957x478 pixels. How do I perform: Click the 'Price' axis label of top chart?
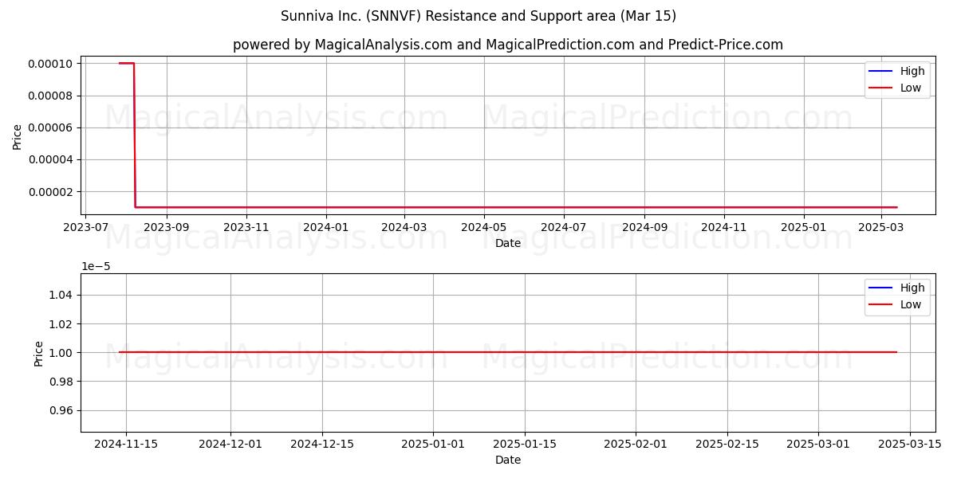tap(18, 135)
